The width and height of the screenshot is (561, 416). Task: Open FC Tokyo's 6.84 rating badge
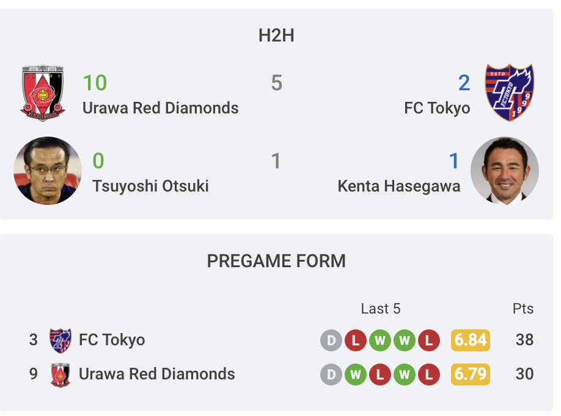point(470,340)
